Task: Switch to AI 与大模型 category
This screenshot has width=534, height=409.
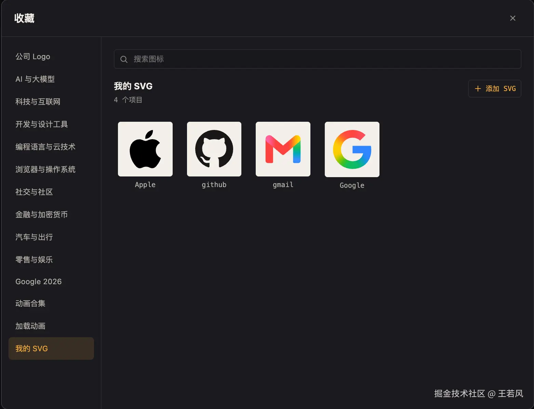Action: (x=51, y=79)
